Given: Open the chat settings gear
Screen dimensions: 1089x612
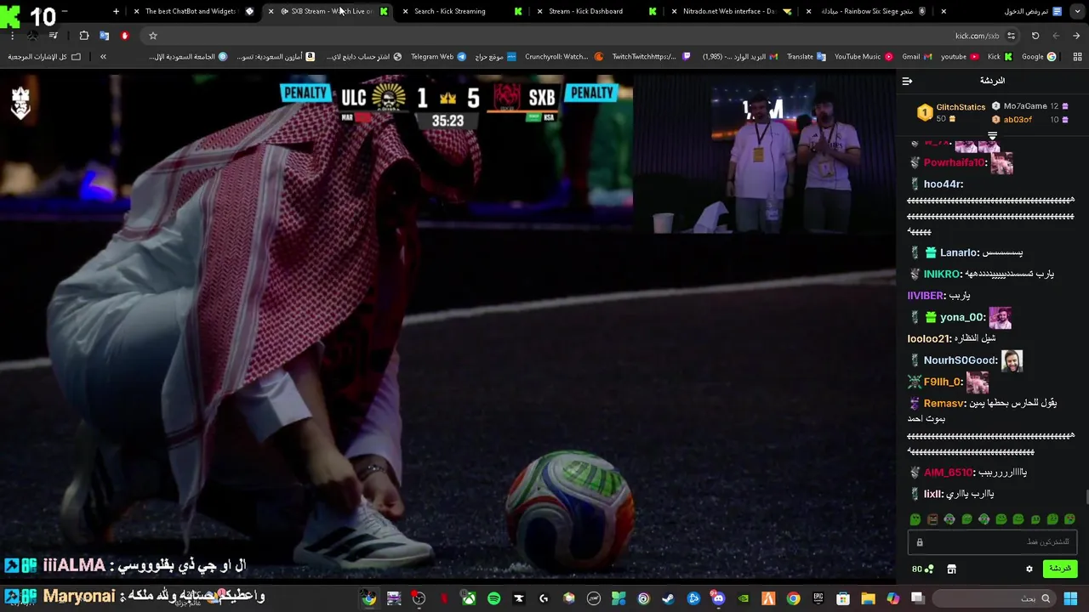Looking at the screenshot, I should [x=1029, y=569].
